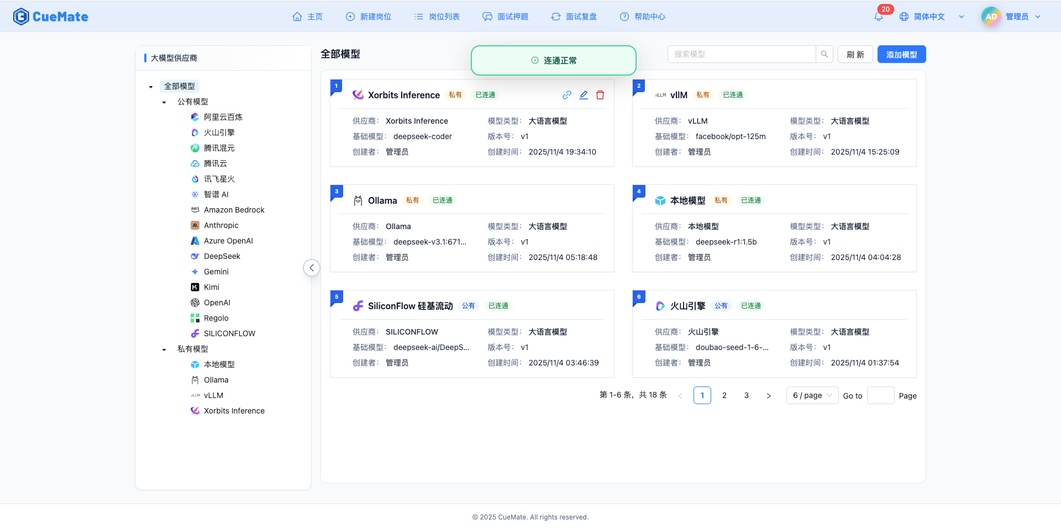
Task: Click the CueMate logo
Action: (51, 17)
